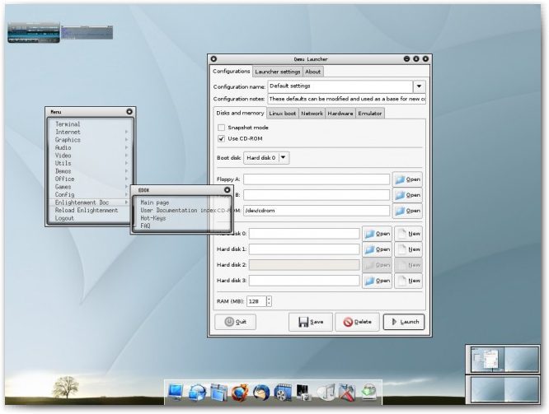
Task: Click the Save button
Action: coord(310,322)
